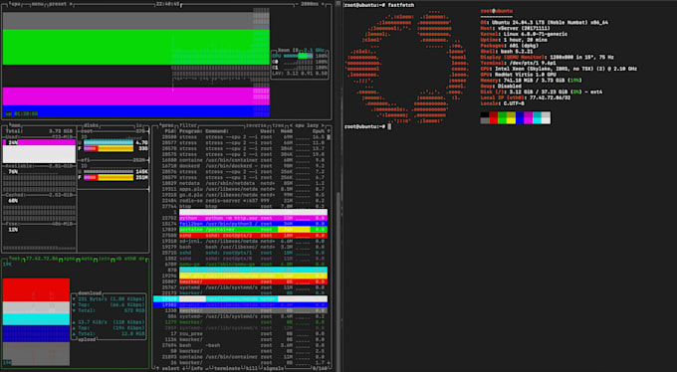Click the Pid column header
Image resolution: width=677 pixels, height=372 pixels.
click(171, 131)
